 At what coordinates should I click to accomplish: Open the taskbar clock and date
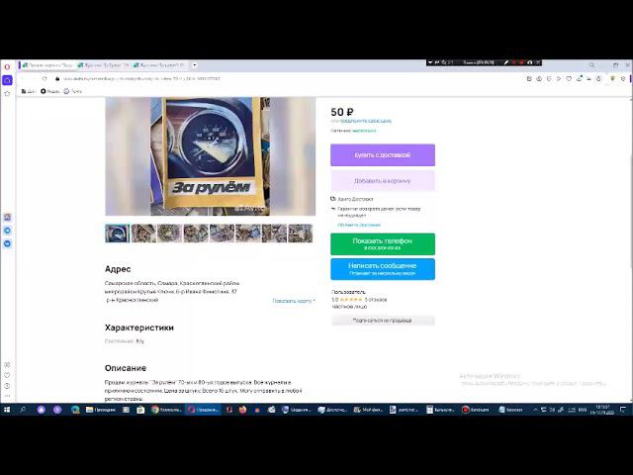pos(602,410)
